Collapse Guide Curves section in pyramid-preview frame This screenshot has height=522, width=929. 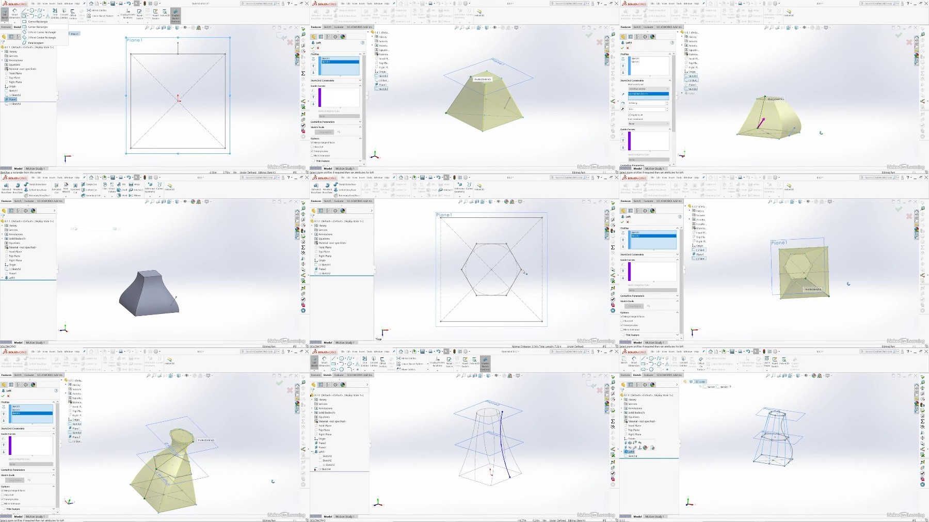click(360, 86)
